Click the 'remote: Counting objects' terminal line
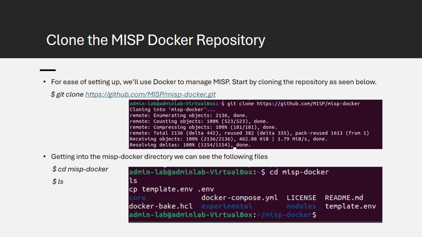 pos(199,121)
